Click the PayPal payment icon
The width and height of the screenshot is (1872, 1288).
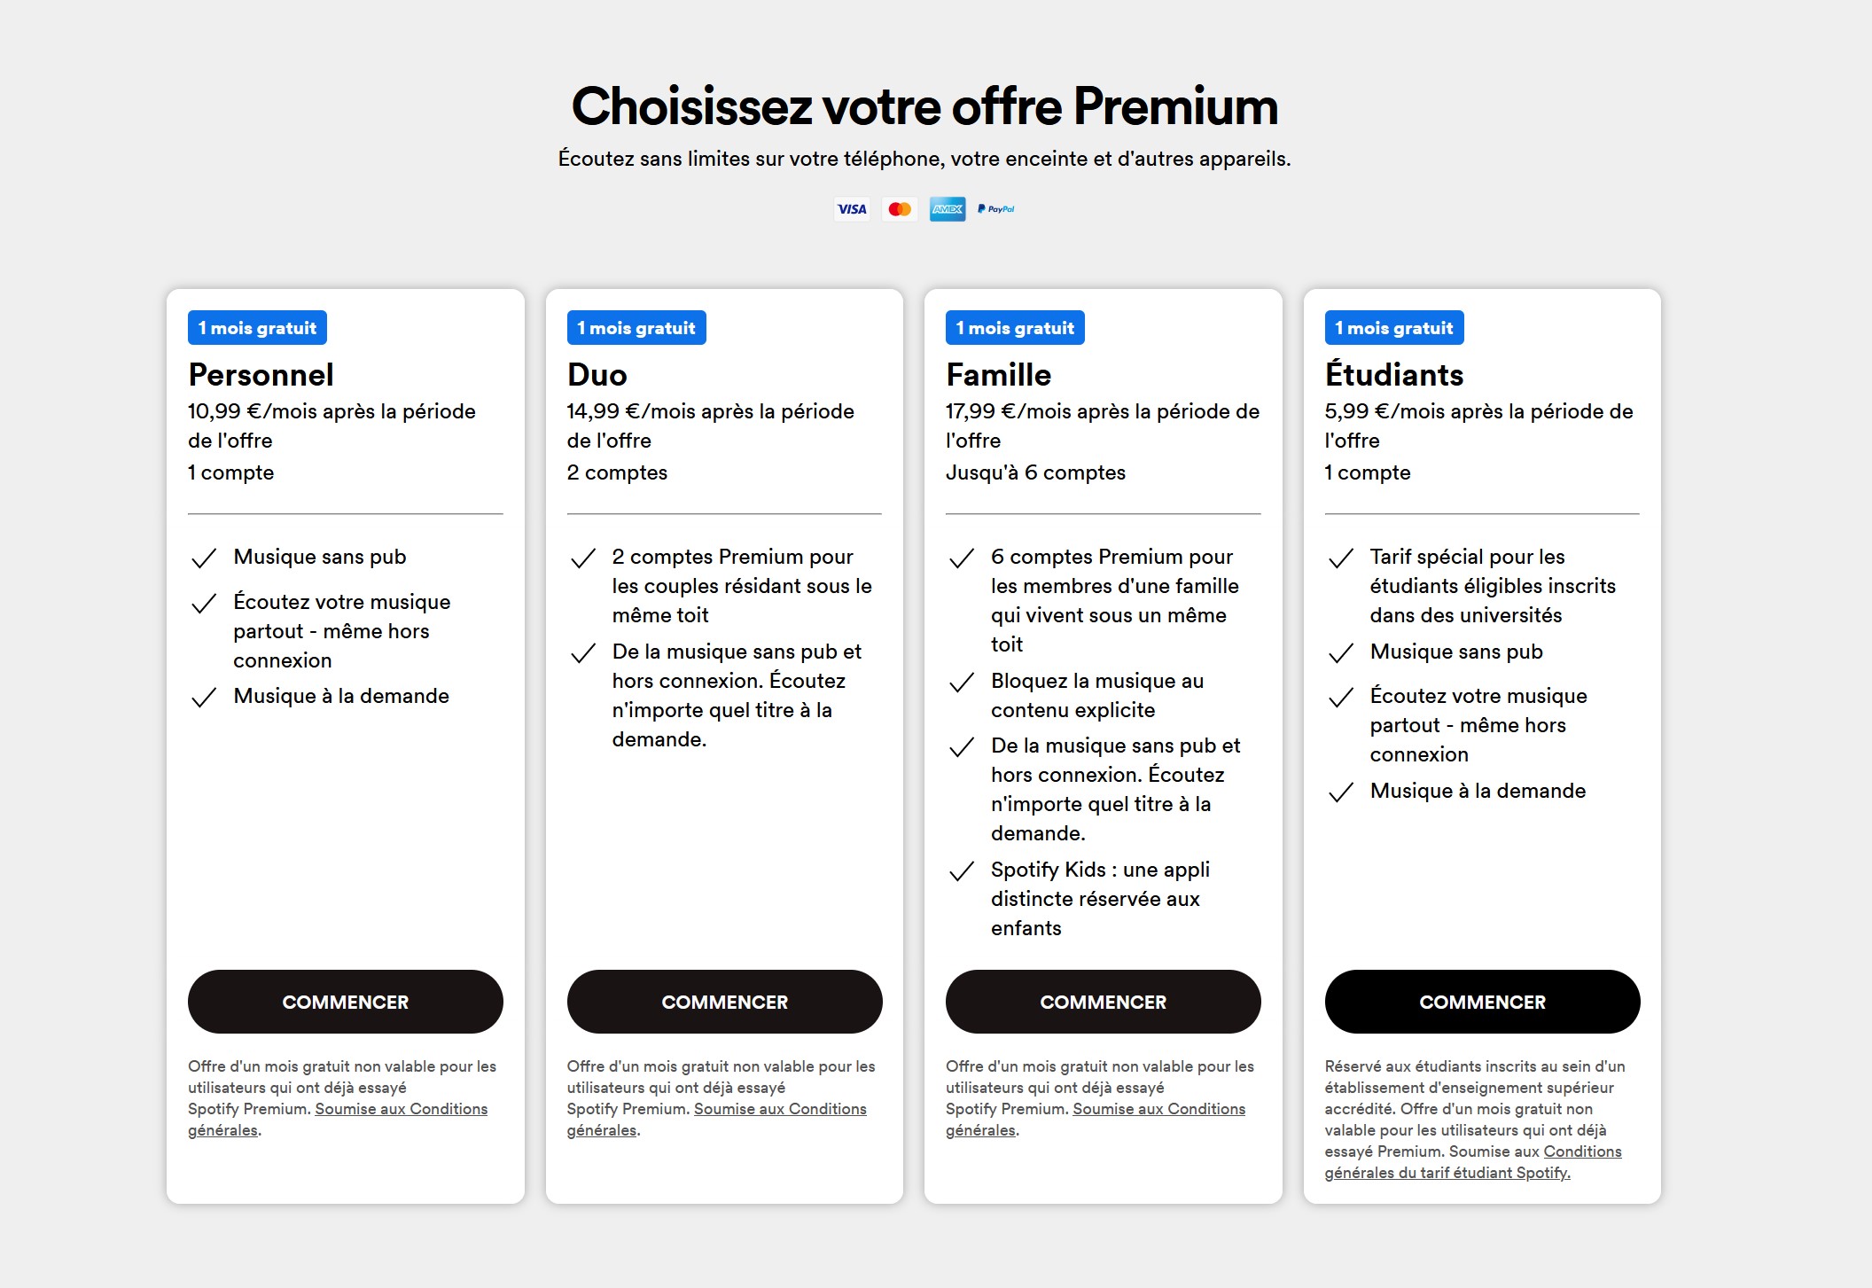995,209
